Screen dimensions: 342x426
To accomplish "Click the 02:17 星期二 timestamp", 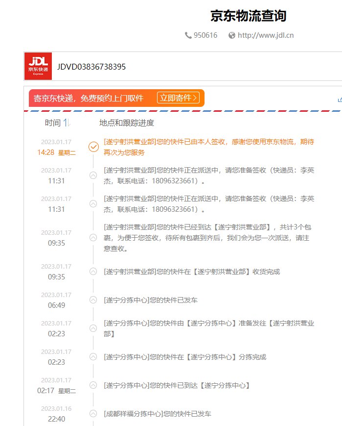I will tap(56, 391).
